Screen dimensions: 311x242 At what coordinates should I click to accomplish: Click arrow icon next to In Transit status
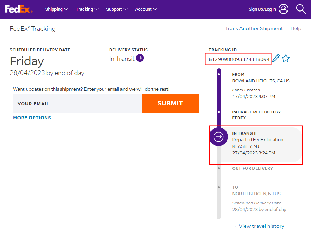[140, 58]
